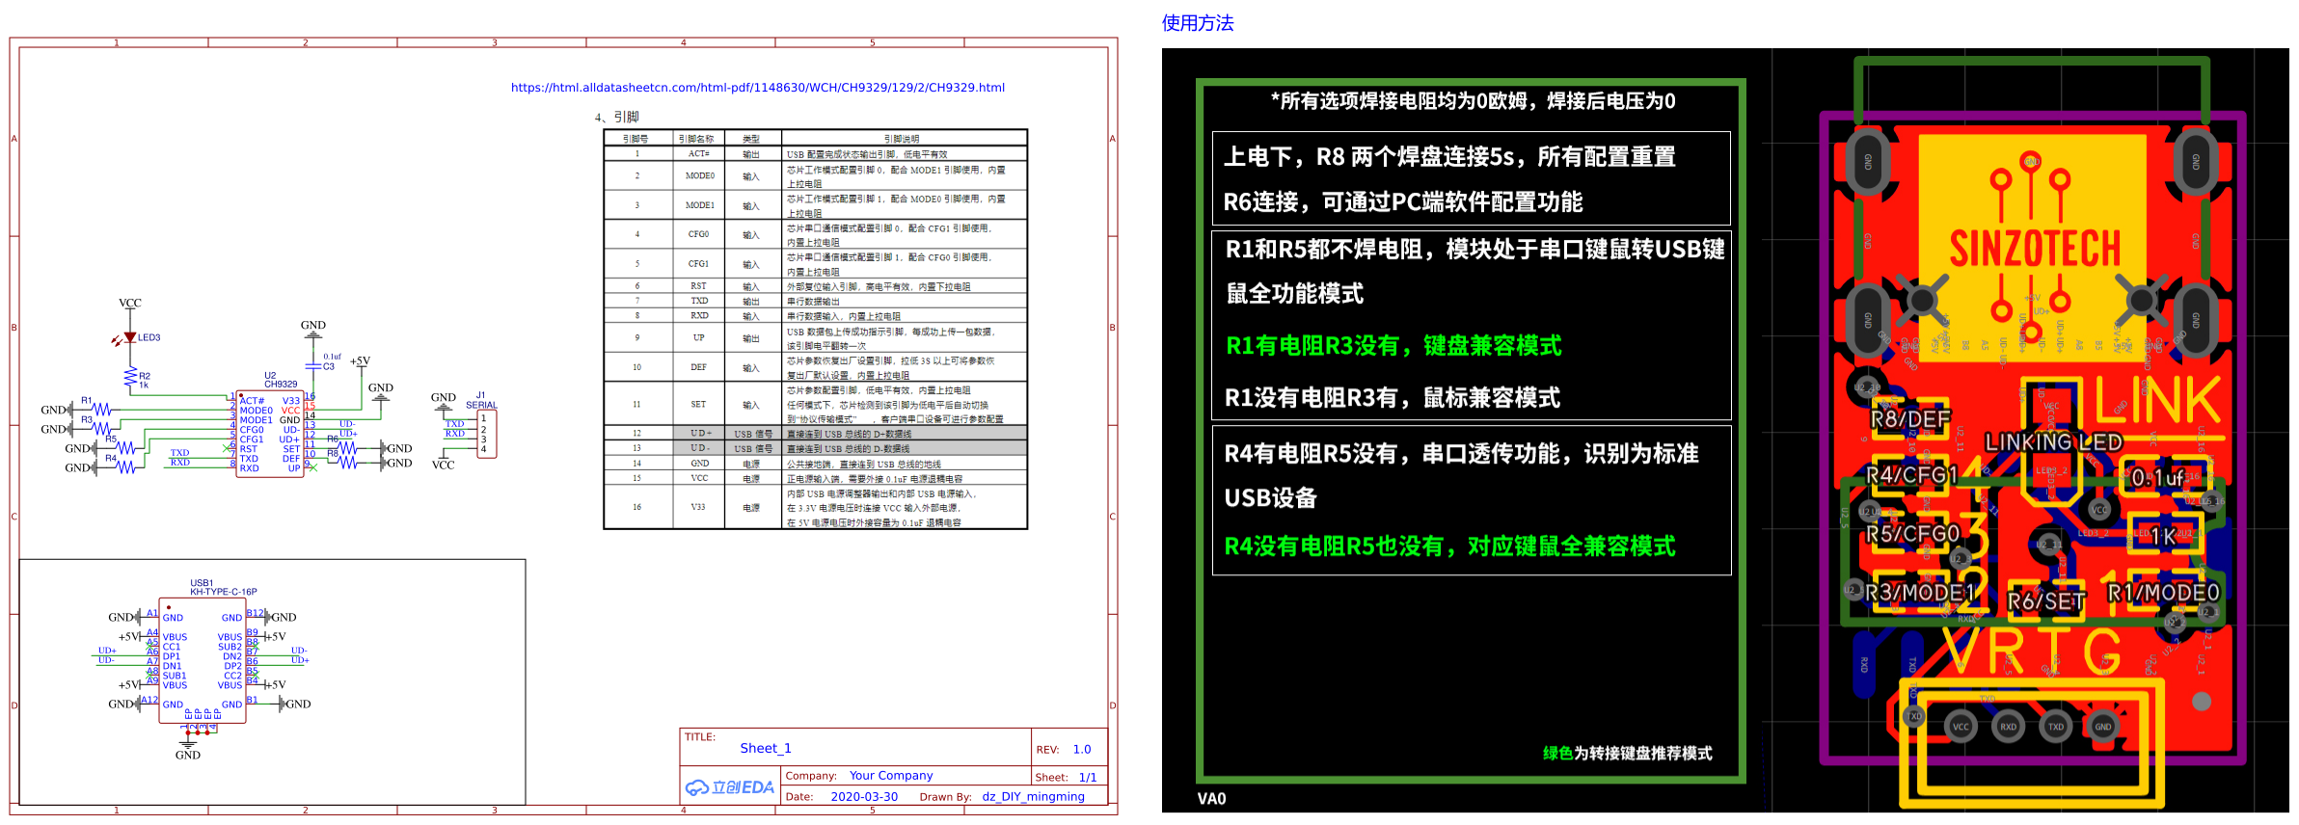Click the 4、引脚 table heading

[617, 117]
